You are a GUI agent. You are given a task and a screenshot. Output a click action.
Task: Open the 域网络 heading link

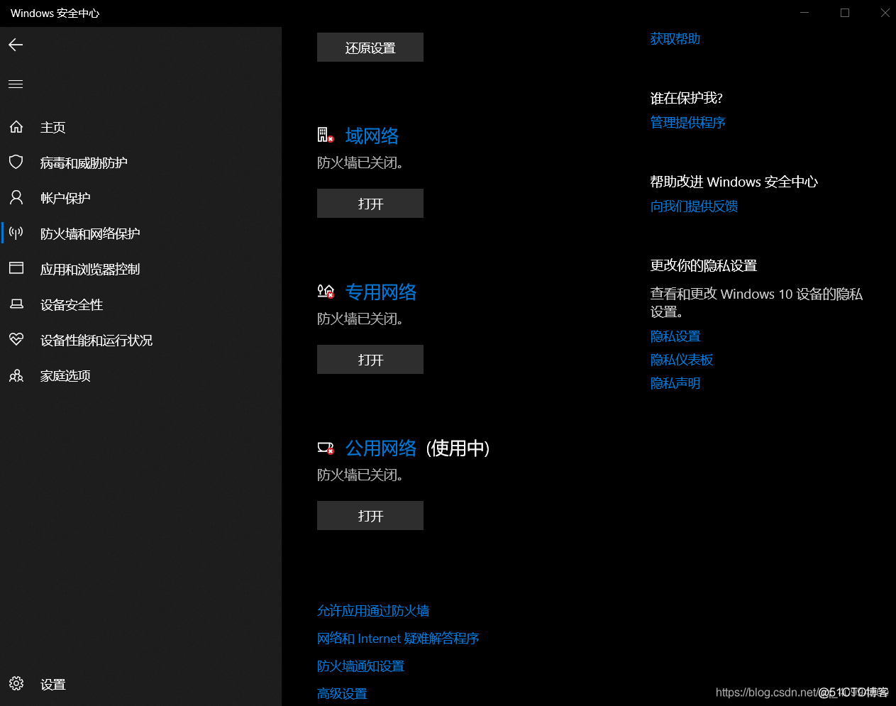pos(372,136)
